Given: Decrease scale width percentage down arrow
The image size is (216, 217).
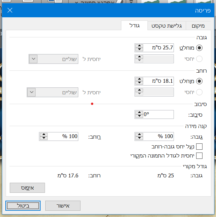Looking at the screenshot, I should [x=44, y=138].
